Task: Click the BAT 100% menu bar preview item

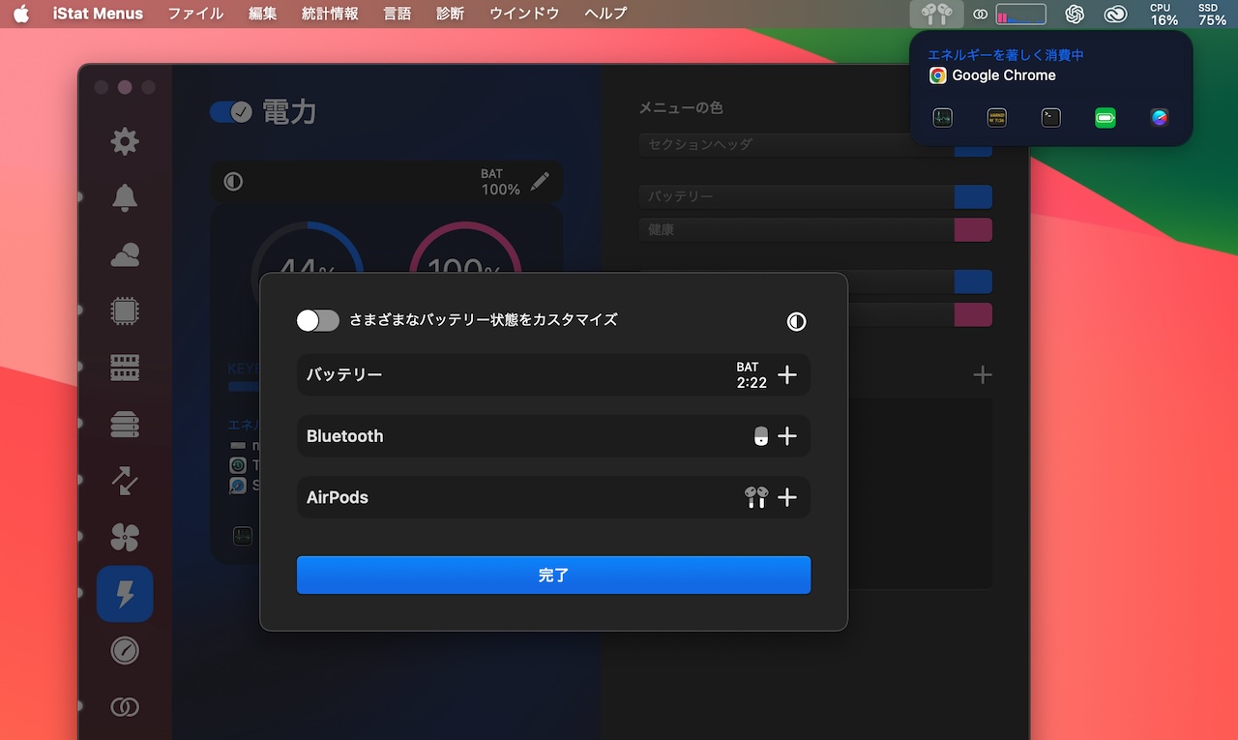Action: pyautogui.click(x=500, y=181)
